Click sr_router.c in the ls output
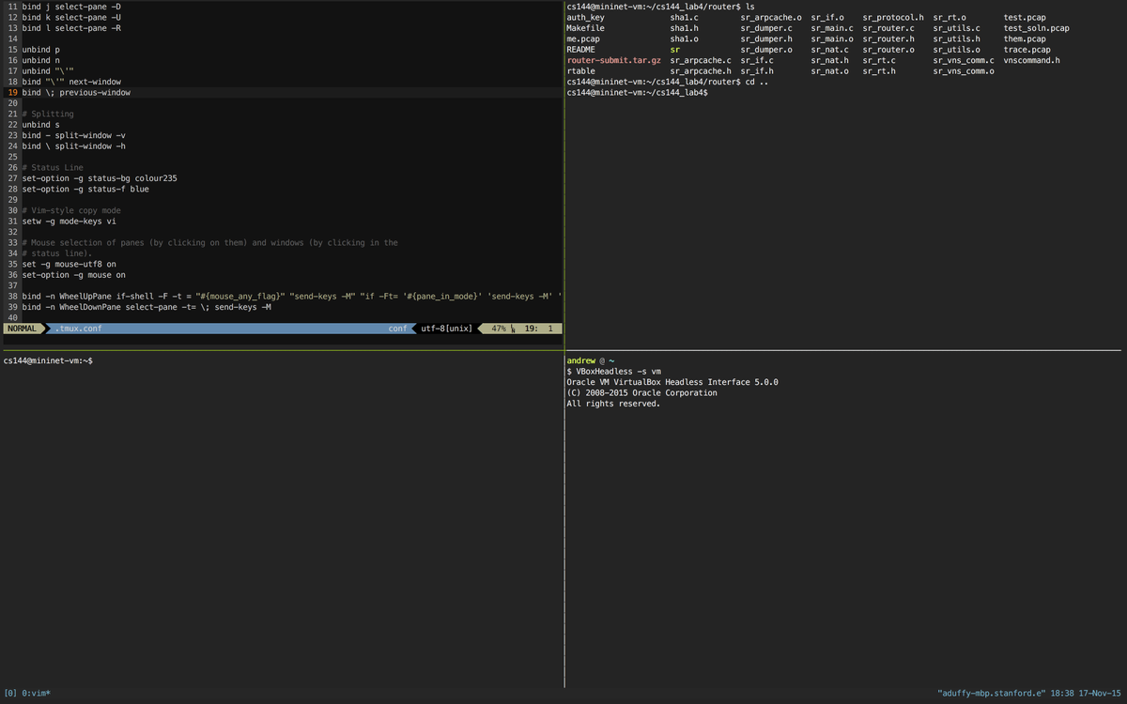Screen dimensions: 1127x704 [888, 28]
